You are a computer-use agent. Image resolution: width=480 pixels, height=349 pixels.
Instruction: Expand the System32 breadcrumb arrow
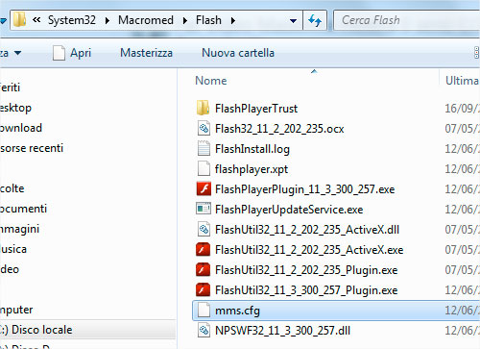[108, 21]
